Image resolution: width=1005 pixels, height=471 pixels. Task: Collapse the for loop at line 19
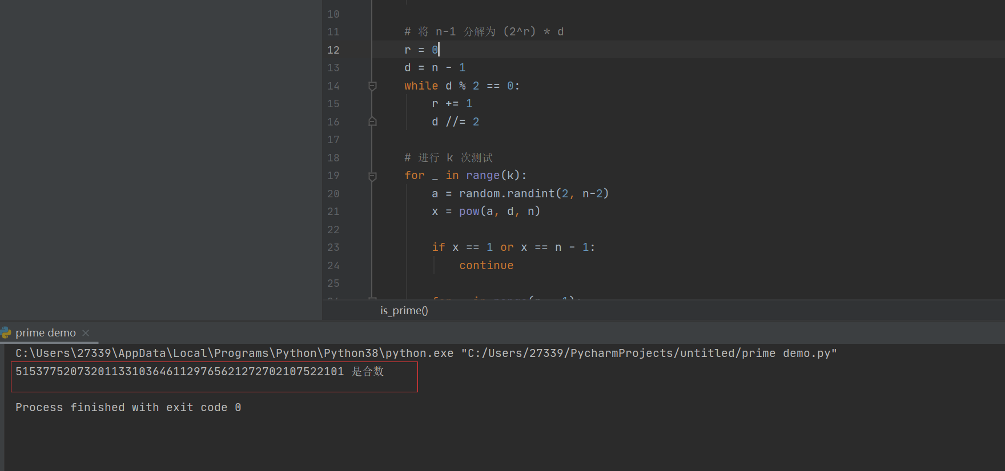click(372, 176)
